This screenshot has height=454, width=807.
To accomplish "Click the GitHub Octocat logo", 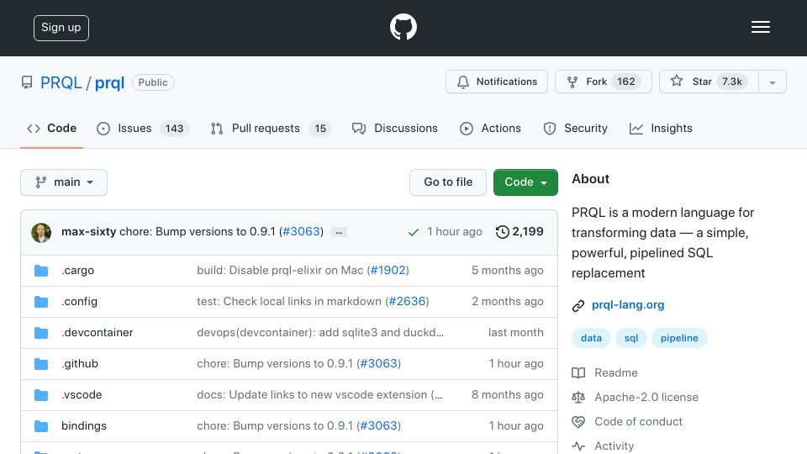I will point(403,27).
